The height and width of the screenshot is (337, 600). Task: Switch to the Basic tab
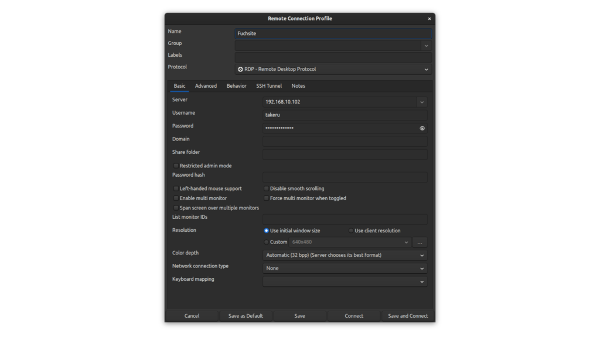pos(179,86)
